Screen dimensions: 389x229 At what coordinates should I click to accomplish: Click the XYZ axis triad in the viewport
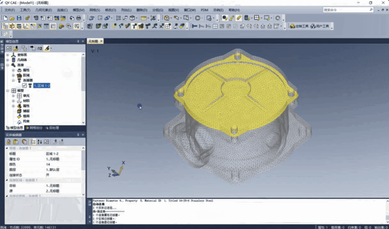117,169
